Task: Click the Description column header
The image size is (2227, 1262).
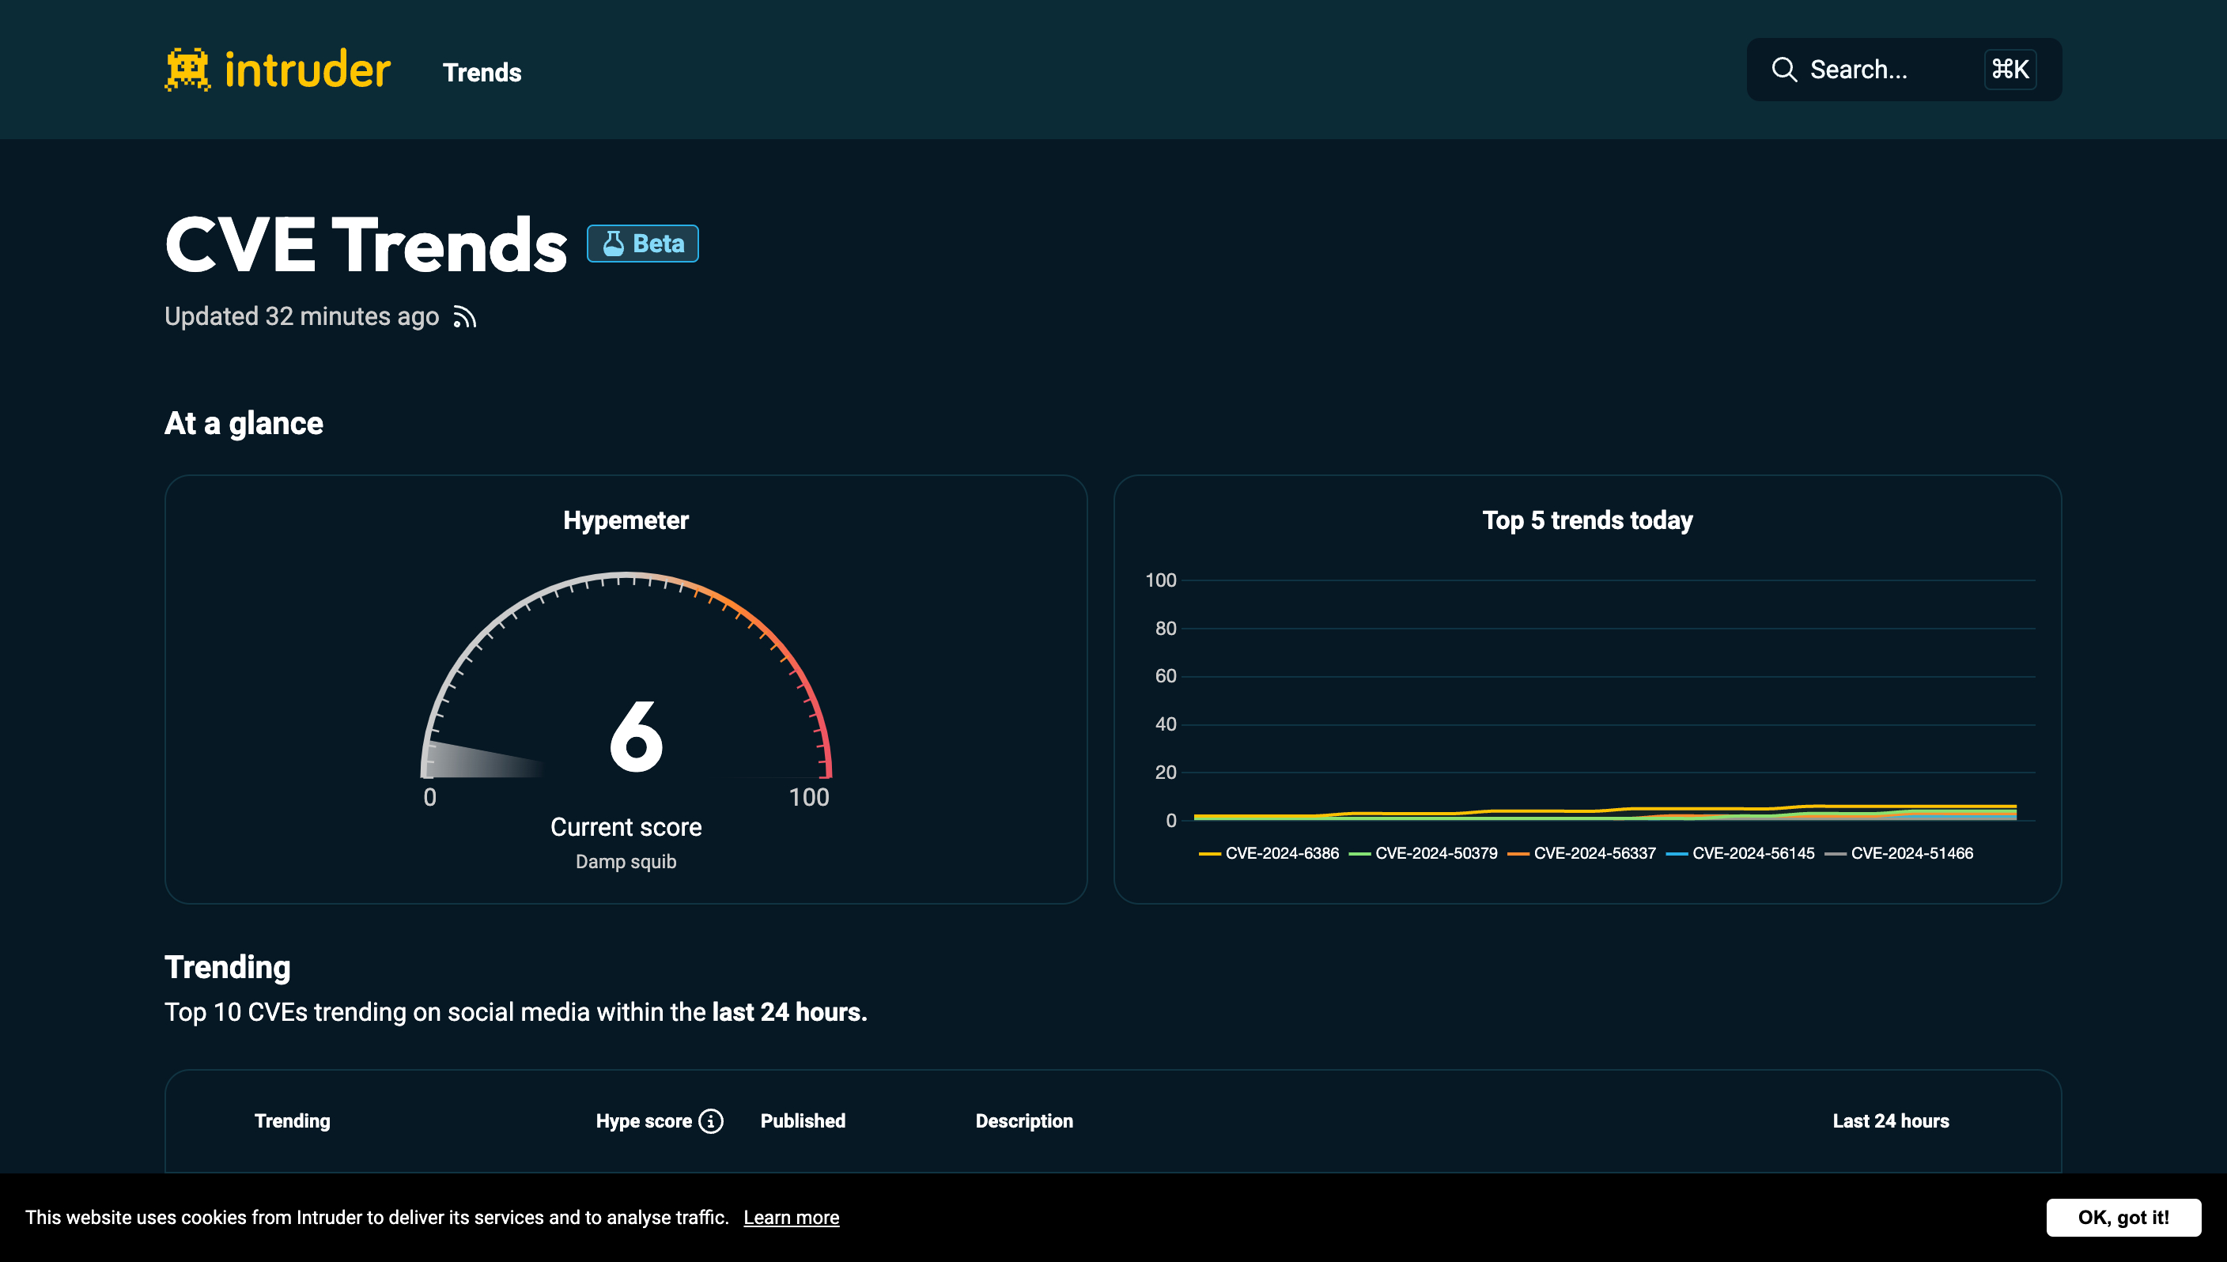Action: pyautogui.click(x=1023, y=1120)
